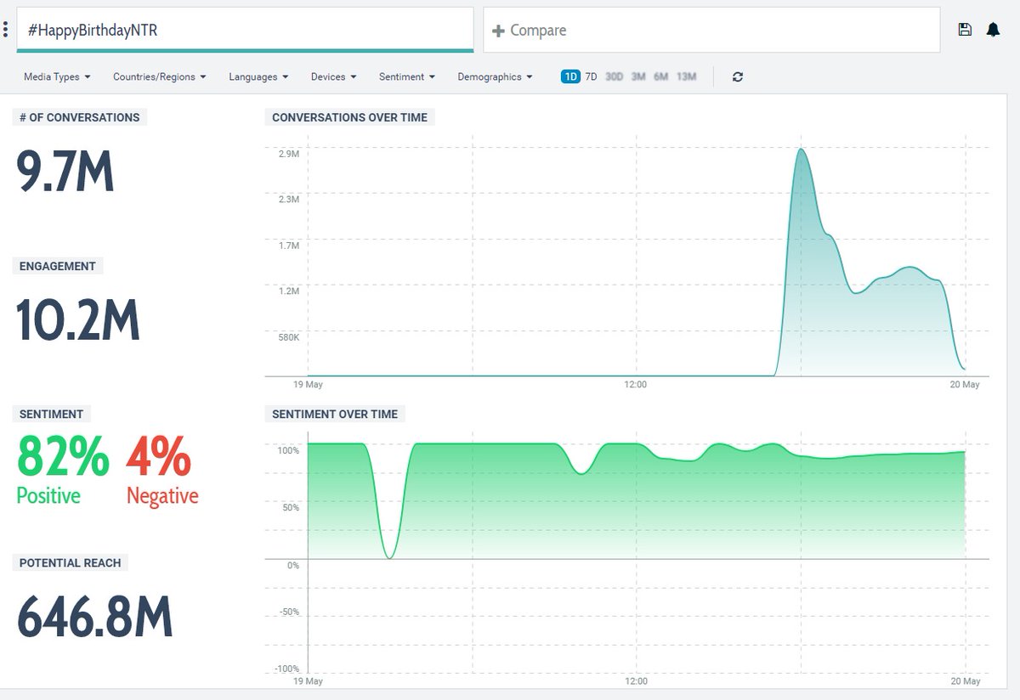The image size is (1020, 700).
Task: Click the SENTIMENT OVER TIME title
Action: [x=334, y=414]
